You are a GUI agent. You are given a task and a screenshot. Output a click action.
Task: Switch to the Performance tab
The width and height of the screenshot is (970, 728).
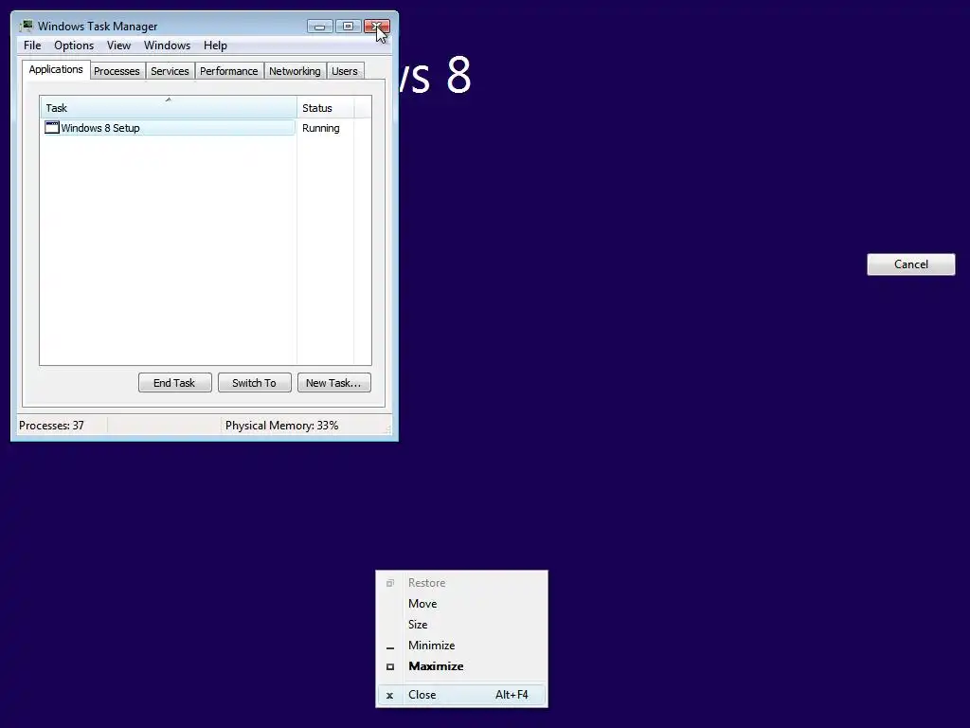click(x=229, y=71)
